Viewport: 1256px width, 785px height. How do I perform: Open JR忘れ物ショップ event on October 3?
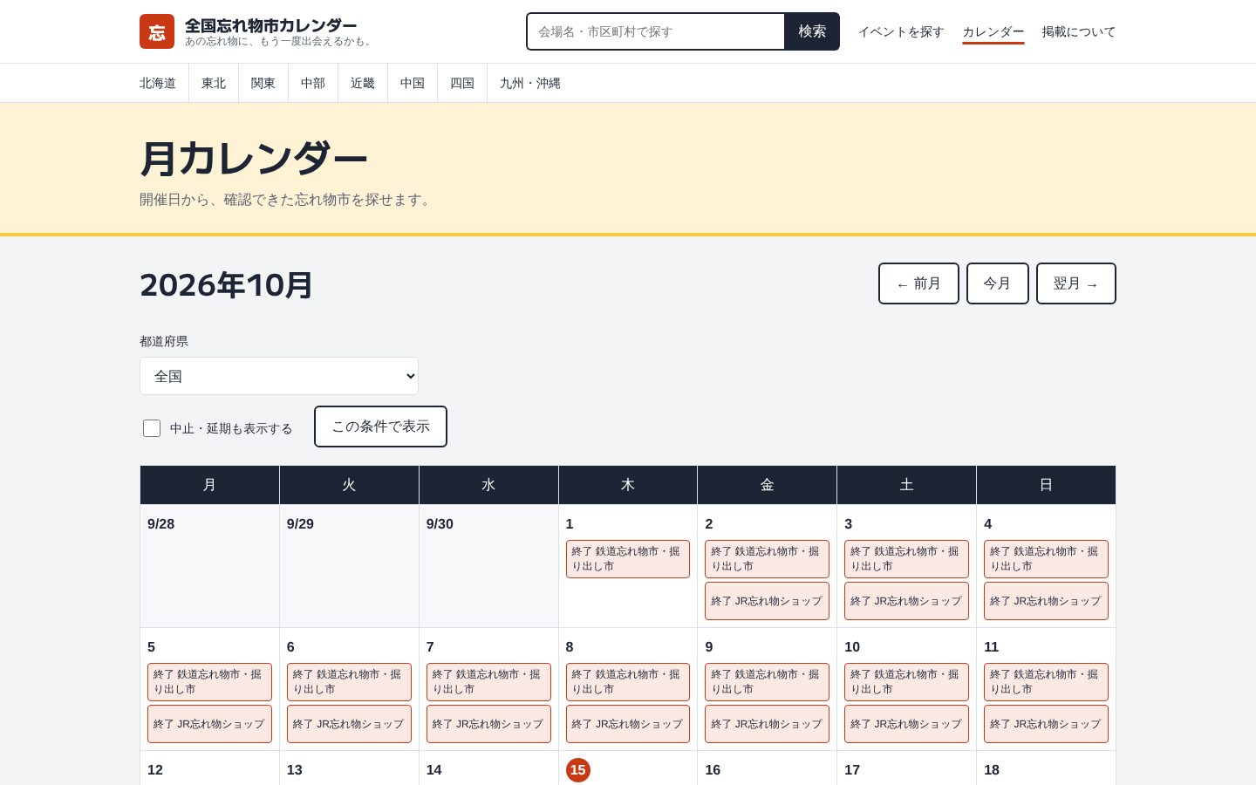pos(906,601)
